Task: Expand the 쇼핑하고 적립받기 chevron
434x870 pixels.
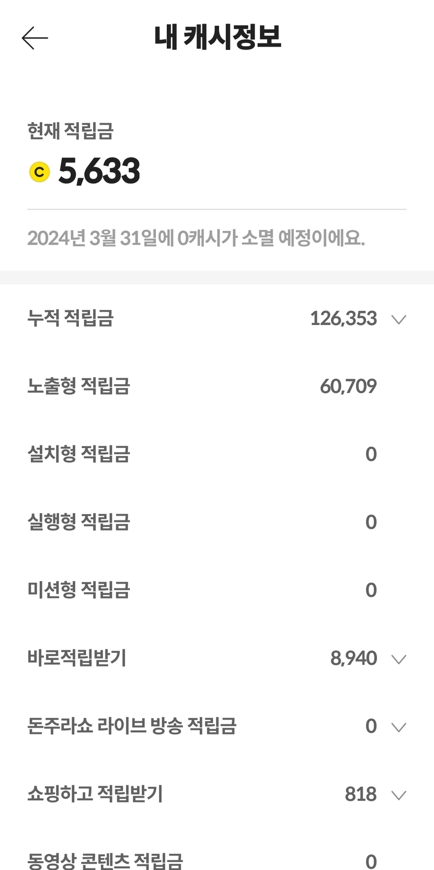Action: pyautogui.click(x=398, y=795)
